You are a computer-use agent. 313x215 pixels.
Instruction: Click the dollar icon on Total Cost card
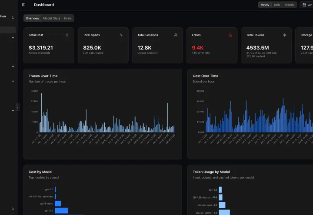[x=67, y=35]
